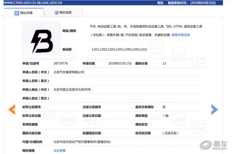Click the 类似群 label
This screenshot has width=233, height=154.
click(67, 49)
